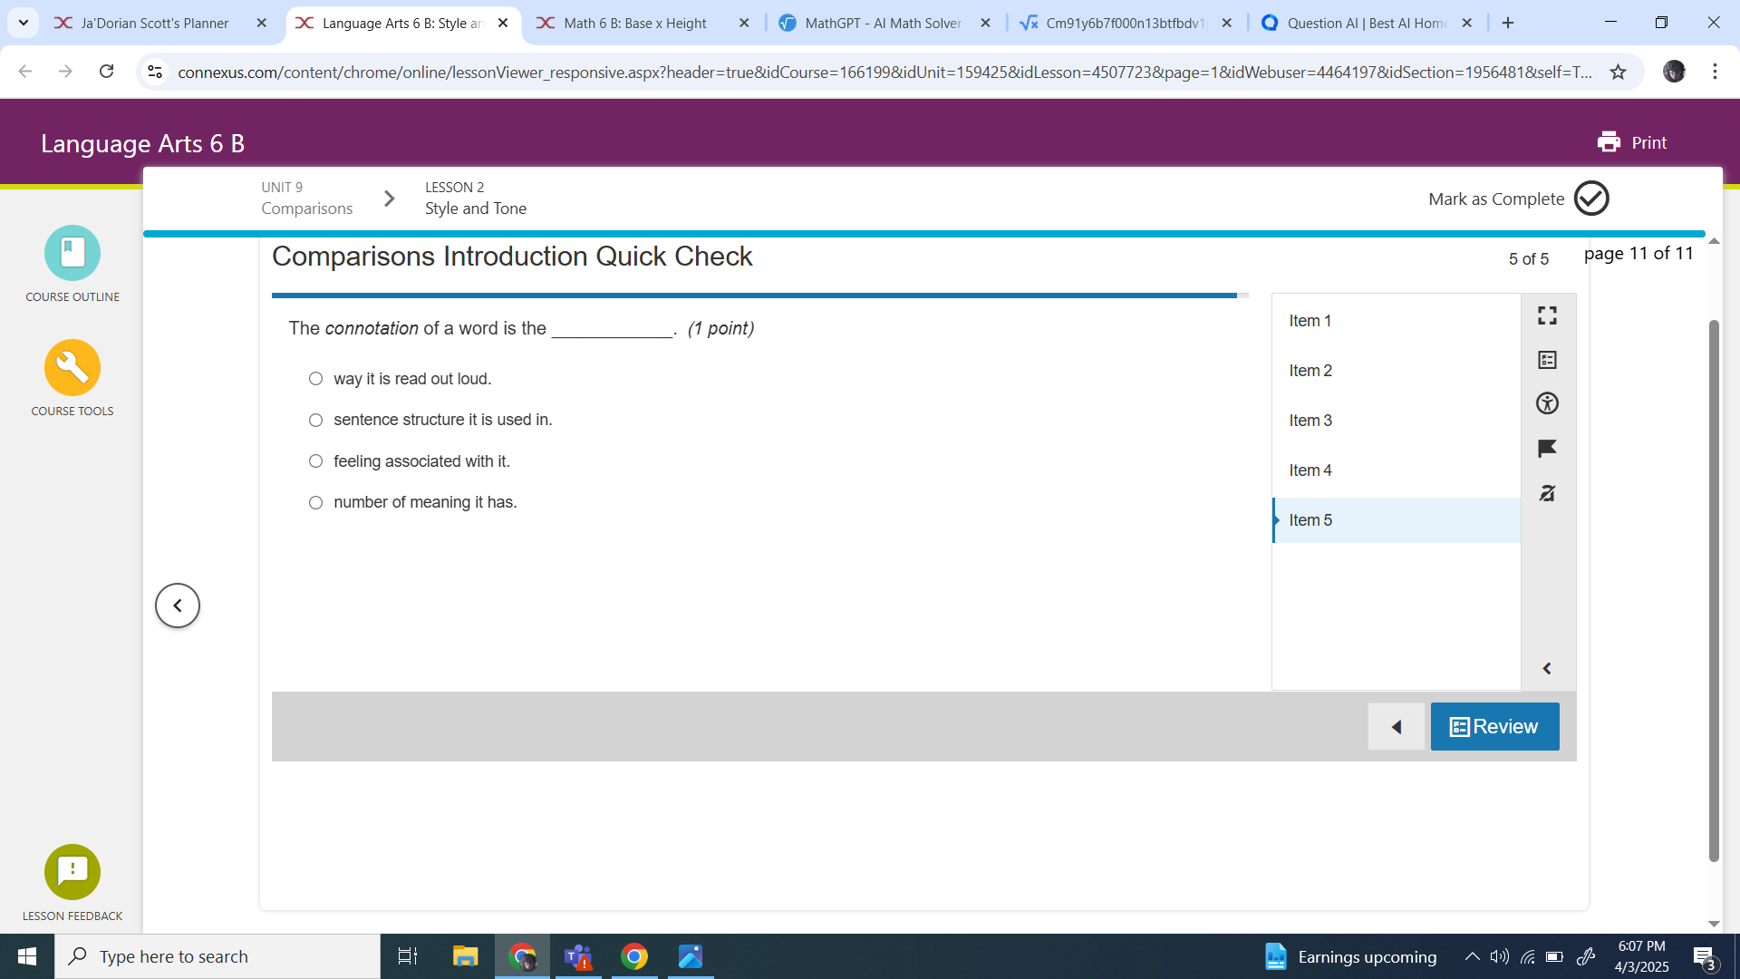Screen dimensions: 1740x979
Task: Jump to Item 2
Action: tap(1396, 371)
